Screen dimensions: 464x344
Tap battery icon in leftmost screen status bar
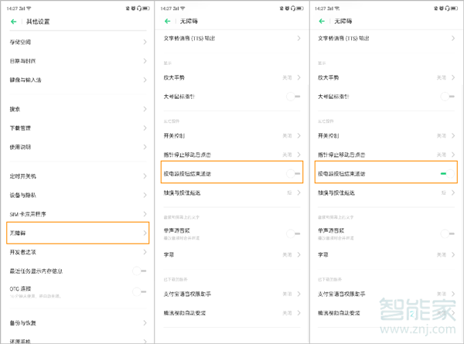(x=146, y=7)
